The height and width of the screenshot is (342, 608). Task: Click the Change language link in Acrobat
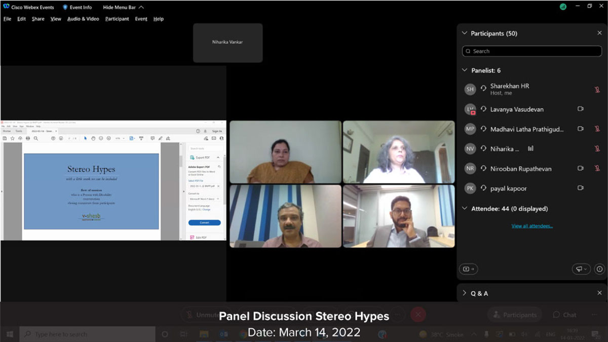206,209
